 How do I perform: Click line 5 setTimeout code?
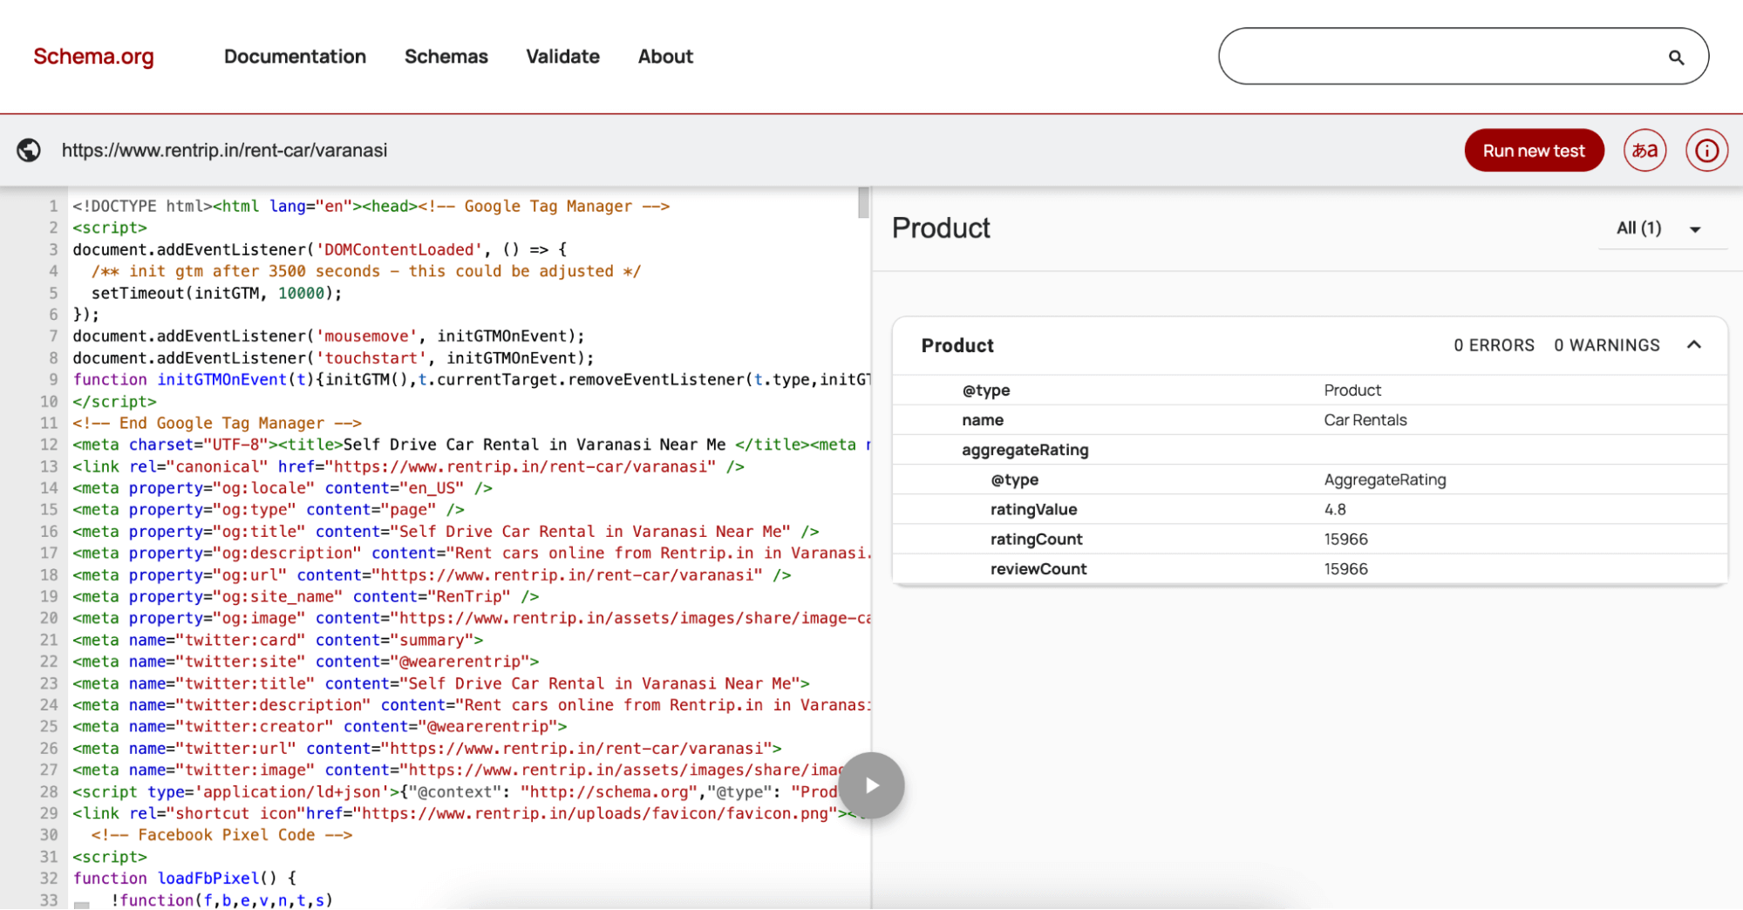(x=216, y=293)
